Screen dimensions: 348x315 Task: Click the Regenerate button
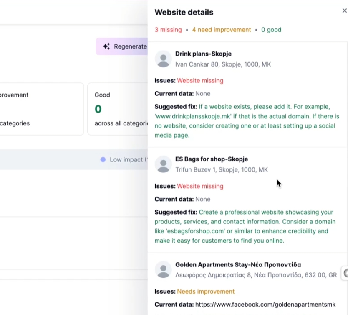click(122, 46)
